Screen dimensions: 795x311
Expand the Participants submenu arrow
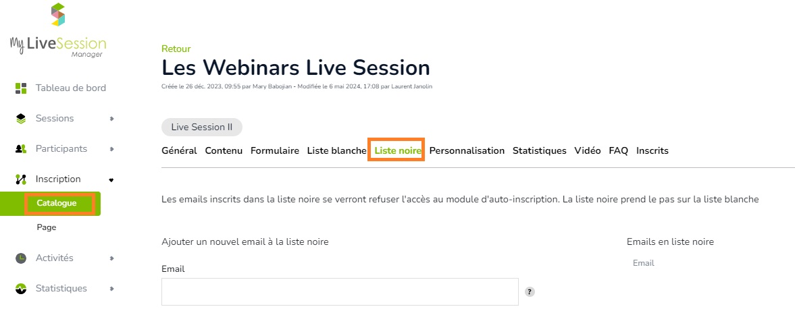[111, 149]
